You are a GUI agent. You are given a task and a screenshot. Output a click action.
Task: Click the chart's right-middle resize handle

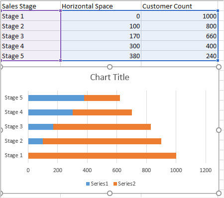(x=219, y=130)
